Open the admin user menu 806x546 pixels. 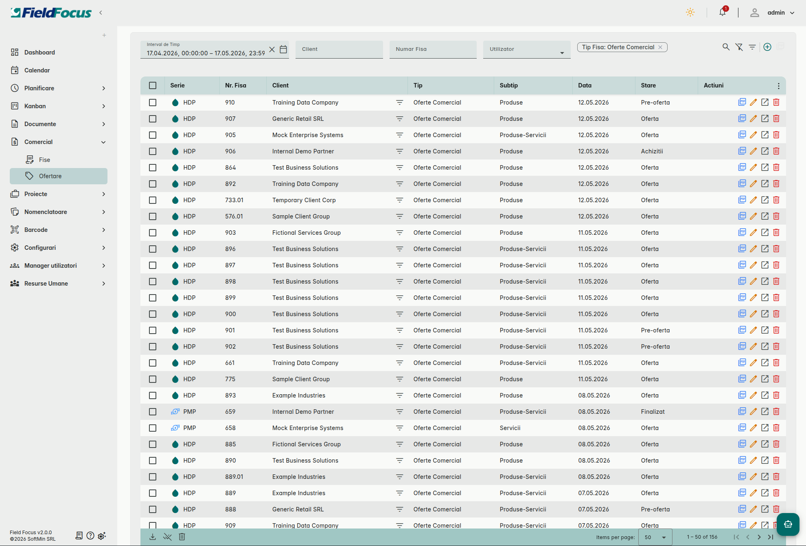773,13
